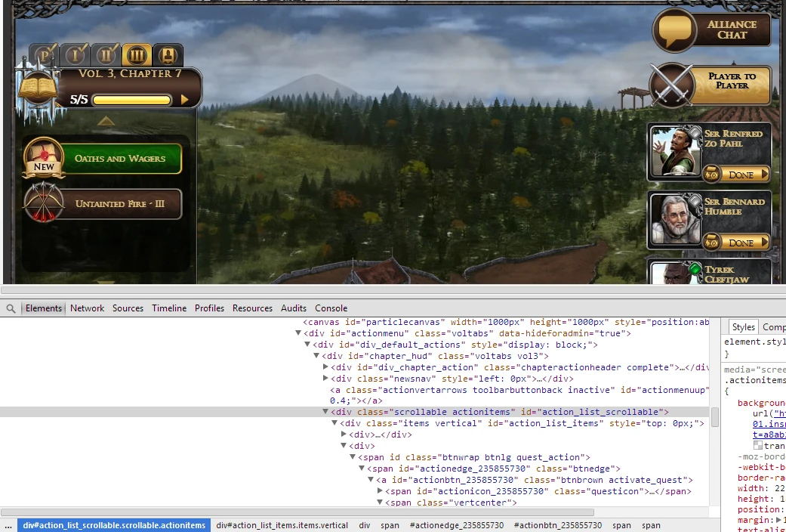Image resolution: width=786 pixels, height=532 pixels.
Task: Switch to the Elements panel
Action: tap(44, 308)
